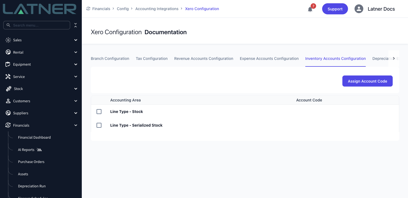Open Purchase Orders in sidebar
Screen dimensions: 408x198
point(31,162)
